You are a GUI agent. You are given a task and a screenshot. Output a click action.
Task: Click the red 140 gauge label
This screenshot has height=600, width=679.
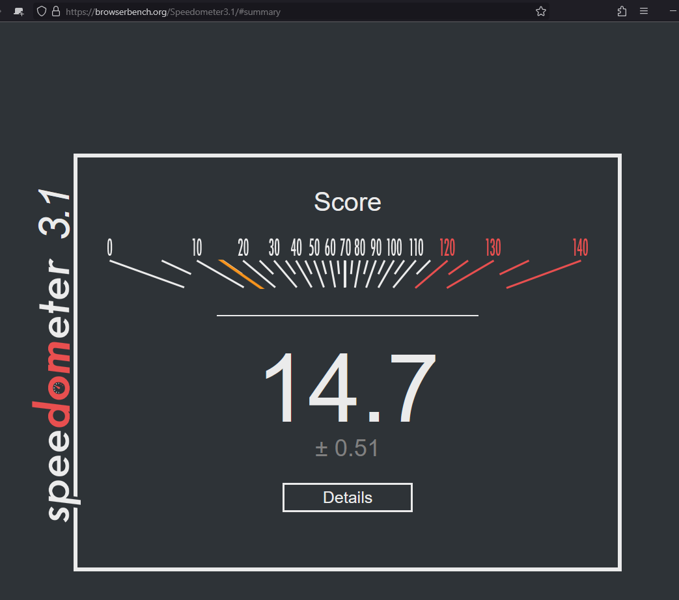pos(580,247)
